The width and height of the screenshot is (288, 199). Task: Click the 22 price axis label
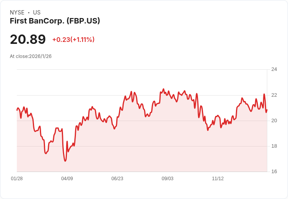coord(274,95)
